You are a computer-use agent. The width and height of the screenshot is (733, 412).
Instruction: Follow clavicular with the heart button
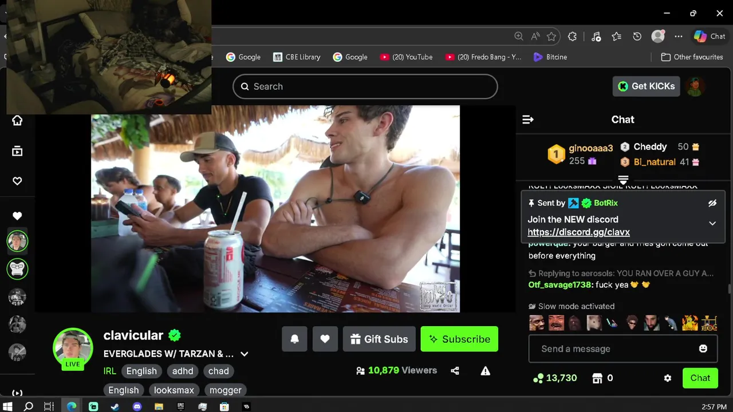coord(325,339)
